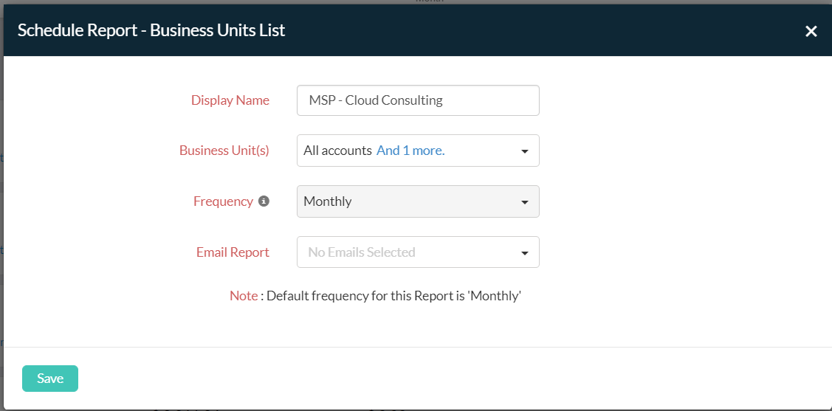This screenshot has height=411, width=832.
Task: Click the Email Report dropdown caret arrow
Action: tap(525, 253)
